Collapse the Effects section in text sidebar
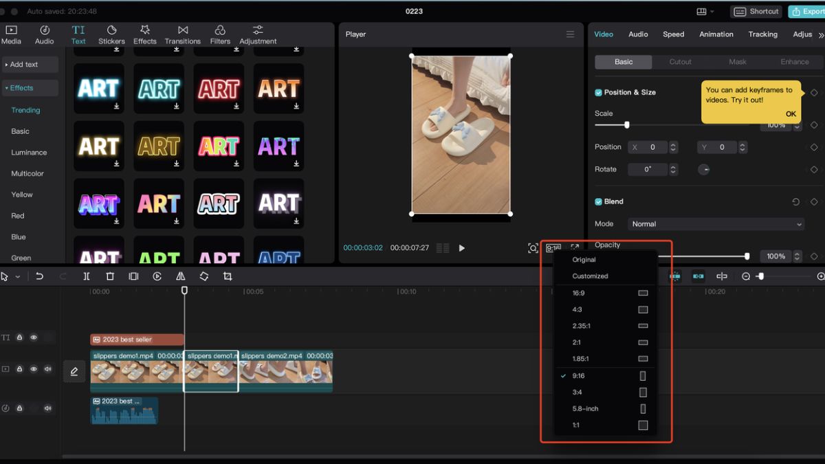 (30, 88)
